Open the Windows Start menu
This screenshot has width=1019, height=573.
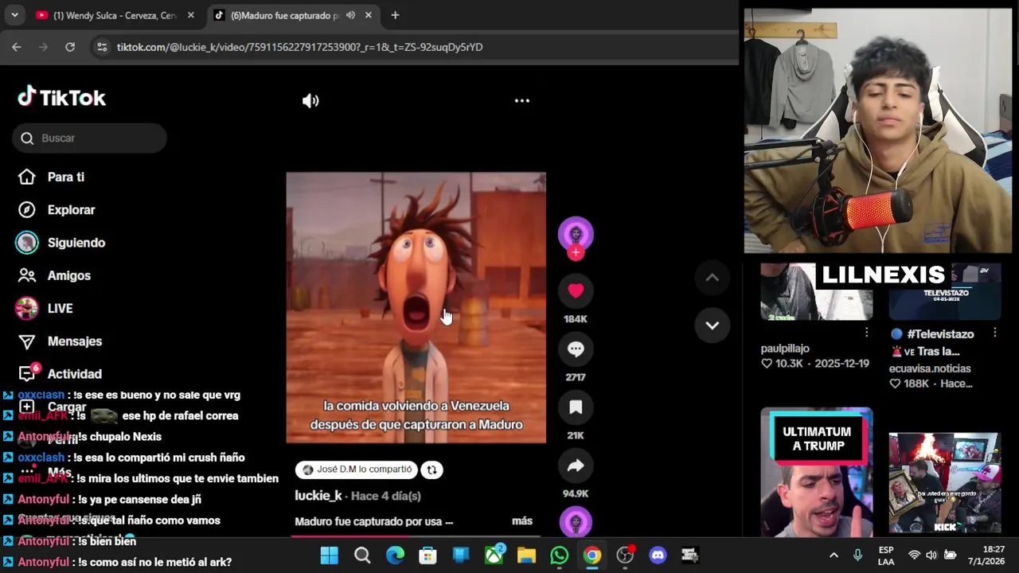329,555
